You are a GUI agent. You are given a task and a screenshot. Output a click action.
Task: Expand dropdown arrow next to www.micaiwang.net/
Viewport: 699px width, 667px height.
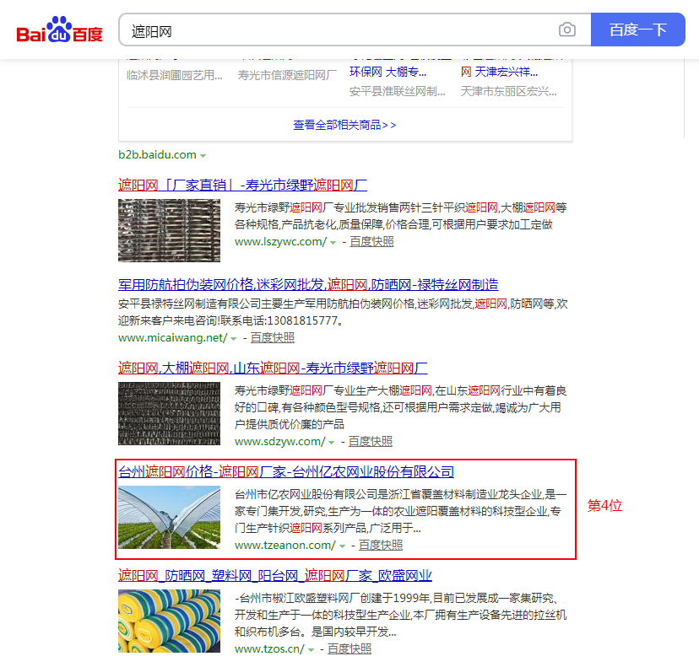(234, 339)
